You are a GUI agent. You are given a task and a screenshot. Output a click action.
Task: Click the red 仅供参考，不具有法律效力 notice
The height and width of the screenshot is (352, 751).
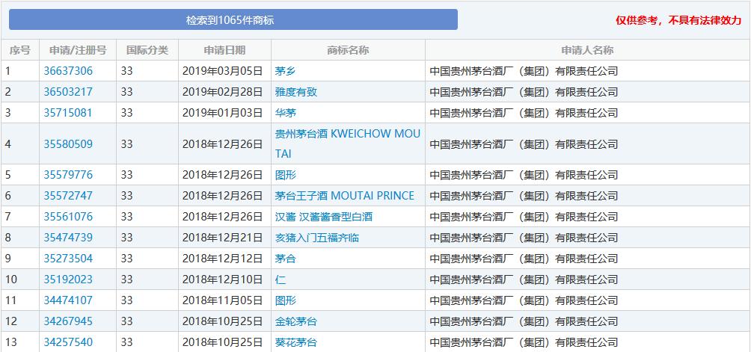(x=678, y=20)
